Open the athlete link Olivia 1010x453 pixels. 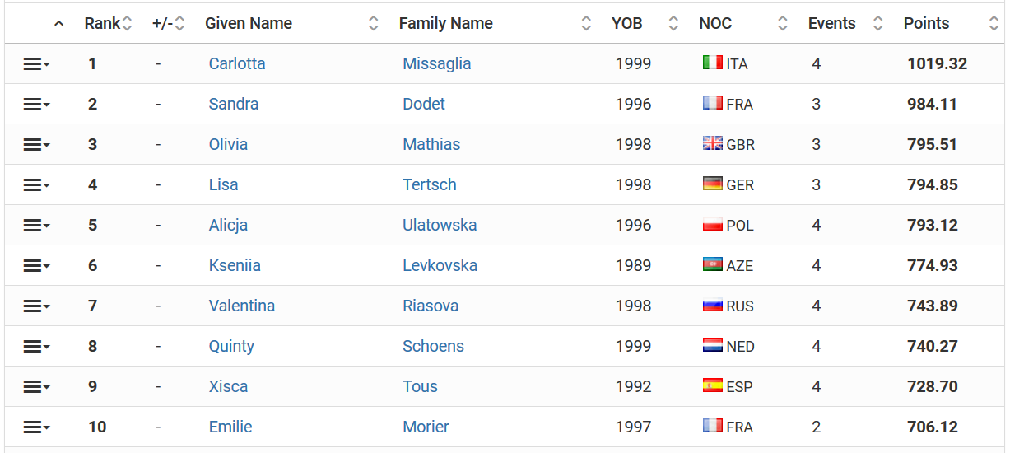pos(228,144)
